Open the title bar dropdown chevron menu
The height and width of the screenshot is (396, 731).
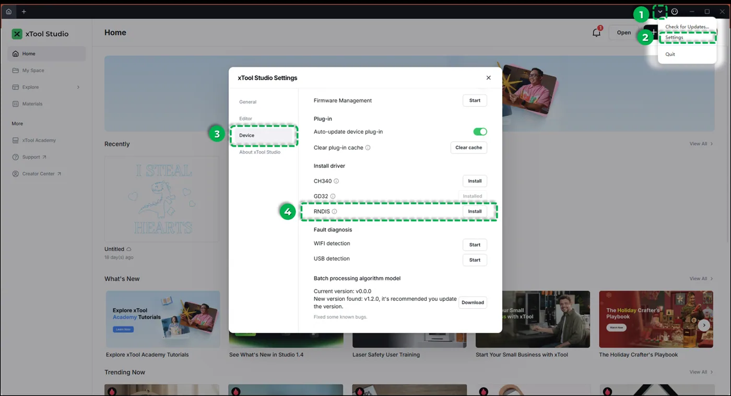click(x=660, y=11)
